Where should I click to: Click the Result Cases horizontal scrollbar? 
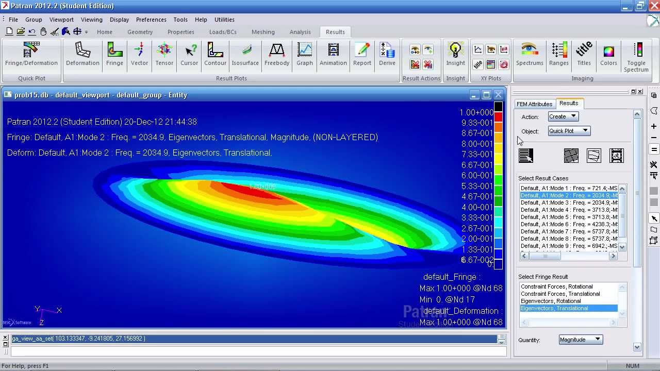click(569, 256)
